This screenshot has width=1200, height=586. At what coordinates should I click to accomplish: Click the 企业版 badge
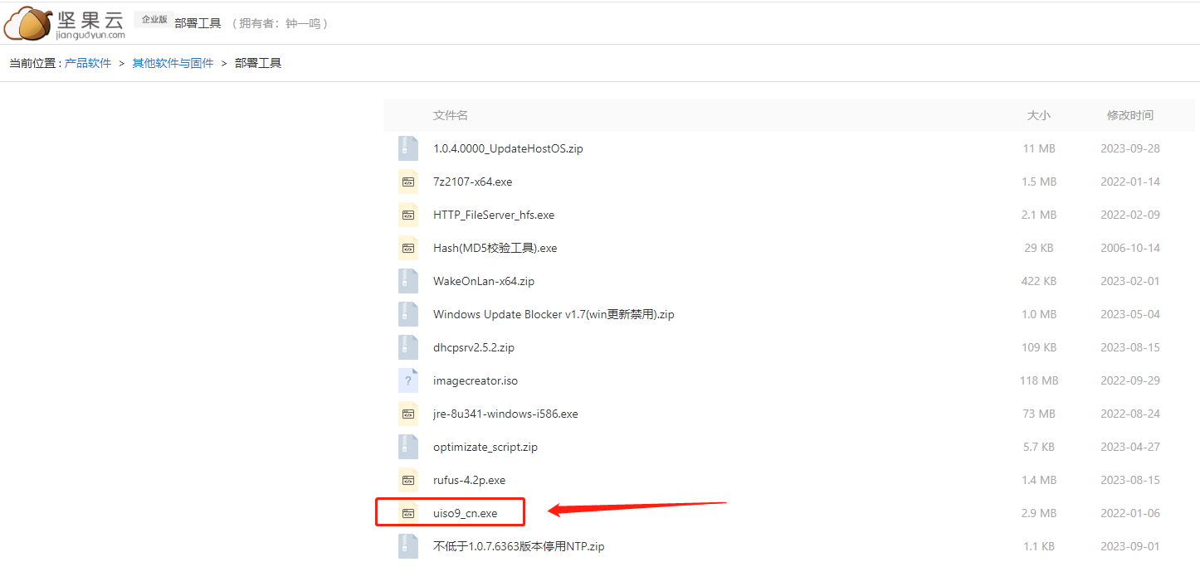click(154, 19)
